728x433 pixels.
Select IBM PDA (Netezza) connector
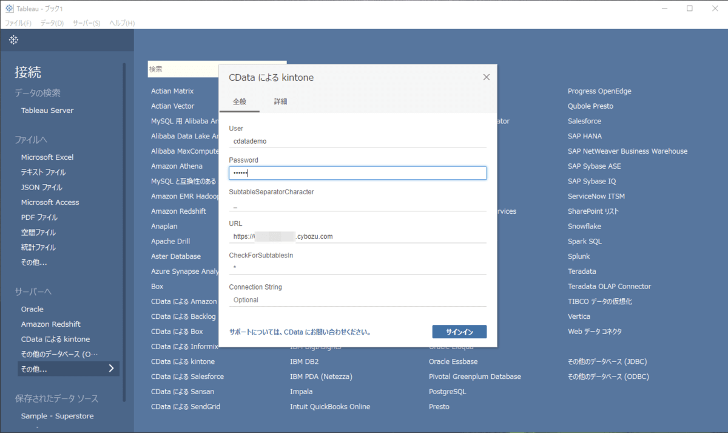[x=321, y=377]
